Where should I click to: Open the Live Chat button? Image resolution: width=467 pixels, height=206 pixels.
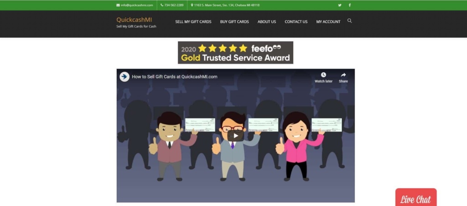click(416, 198)
